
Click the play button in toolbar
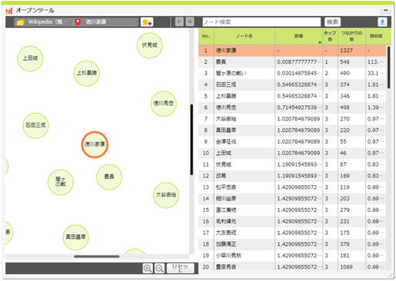point(179,21)
